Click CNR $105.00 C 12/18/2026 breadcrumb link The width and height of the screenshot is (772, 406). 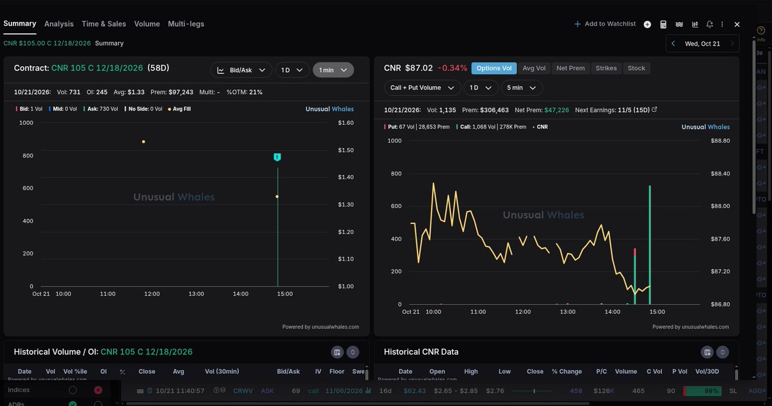[46, 43]
